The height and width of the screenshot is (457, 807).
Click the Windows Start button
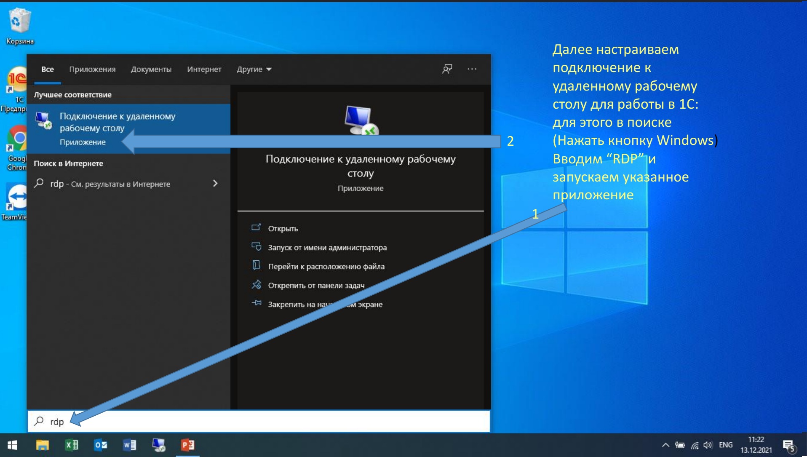tap(12, 445)
